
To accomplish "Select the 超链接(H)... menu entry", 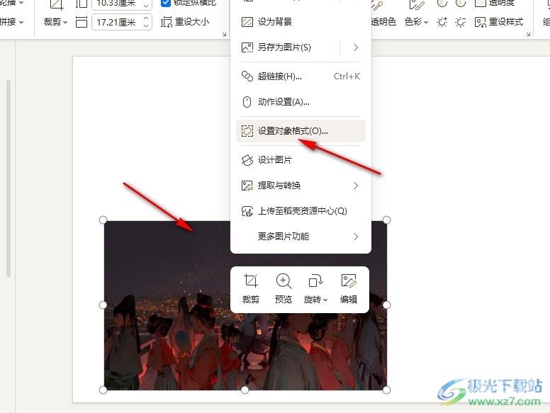I will [301, 77].
